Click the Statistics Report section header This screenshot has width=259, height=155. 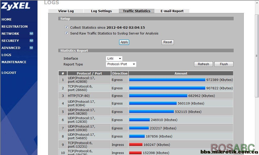coord(146,50)
